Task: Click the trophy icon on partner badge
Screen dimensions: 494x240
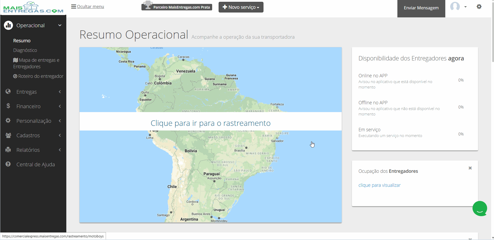Action: pos(148,5)
